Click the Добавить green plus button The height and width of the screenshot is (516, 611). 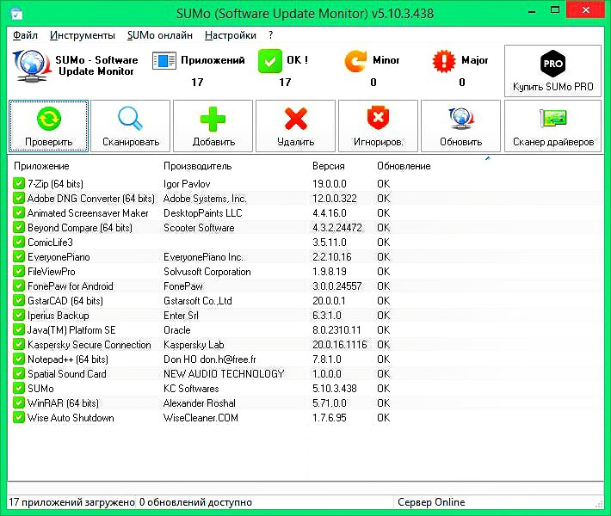[213, 126]
